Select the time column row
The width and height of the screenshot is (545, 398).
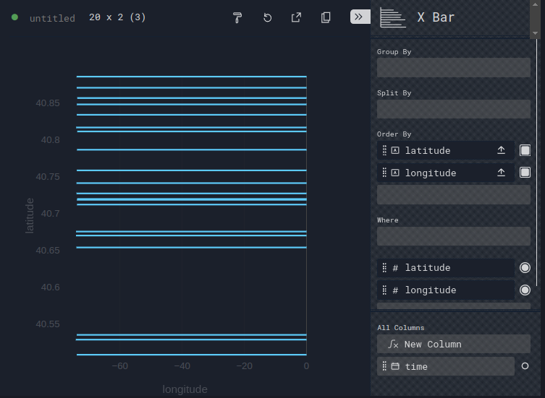click(x=446, y=366)
